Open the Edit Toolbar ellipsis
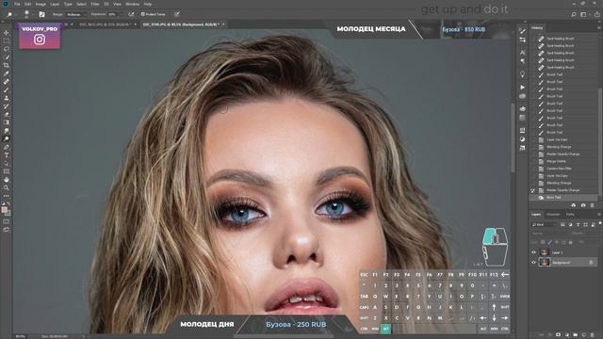The width and height of the screenshot is (603, 339). [7, 196]
